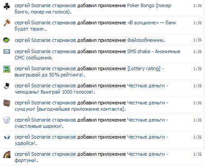Image resolution: width=205 pixels, height=167 pixels.
Task: Open Честные деньги - удвойся link
Action: [x=91, y=140]
